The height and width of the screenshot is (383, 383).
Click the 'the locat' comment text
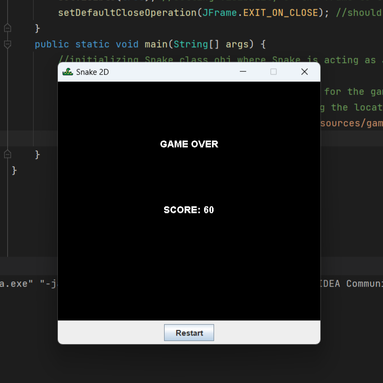(x=357, y=107)
